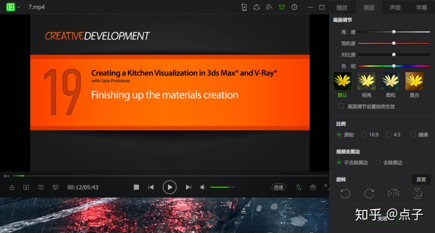Viewport: 435px width, 233px height.
Task: Click the share nodes icon in title bar
Action: point(256,7)
